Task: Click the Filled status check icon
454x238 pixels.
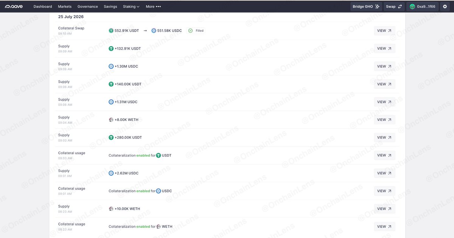Action: pyautogui.click(x=191, y=31)
